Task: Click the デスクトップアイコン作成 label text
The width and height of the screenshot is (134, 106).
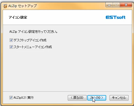Action: [x=30, y=40]
